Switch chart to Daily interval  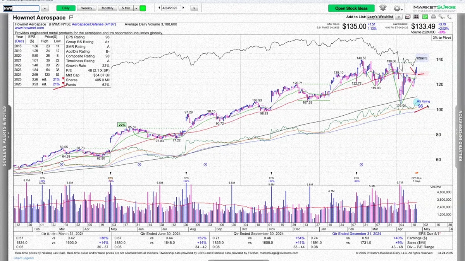coord(65,8)
